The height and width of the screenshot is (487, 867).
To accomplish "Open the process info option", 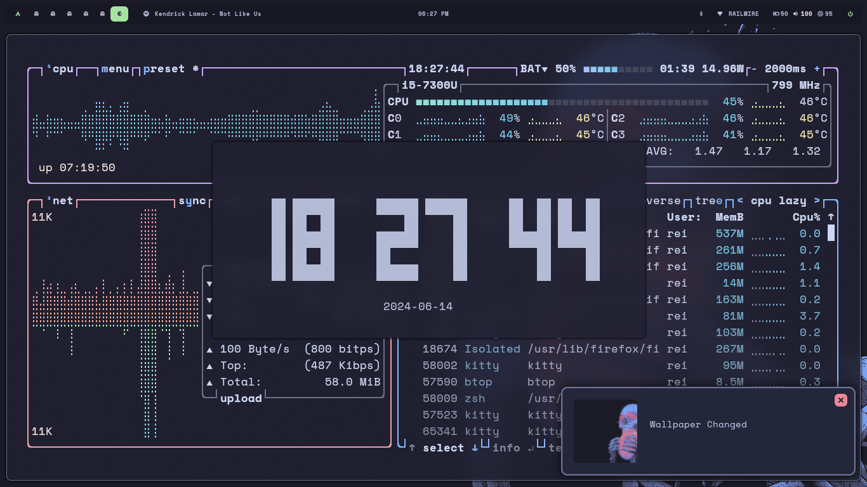I will [x=506, y=448].
